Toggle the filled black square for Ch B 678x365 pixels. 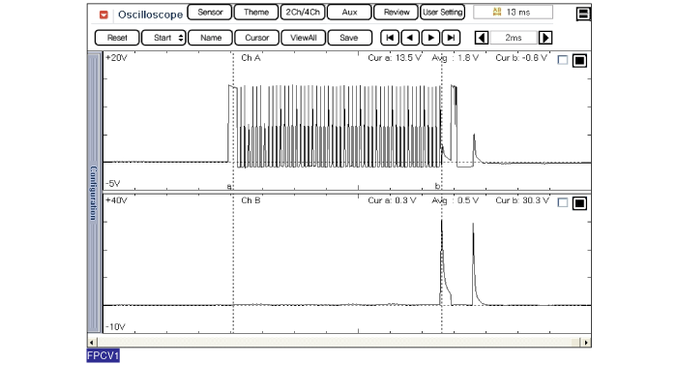click(579, 202)
